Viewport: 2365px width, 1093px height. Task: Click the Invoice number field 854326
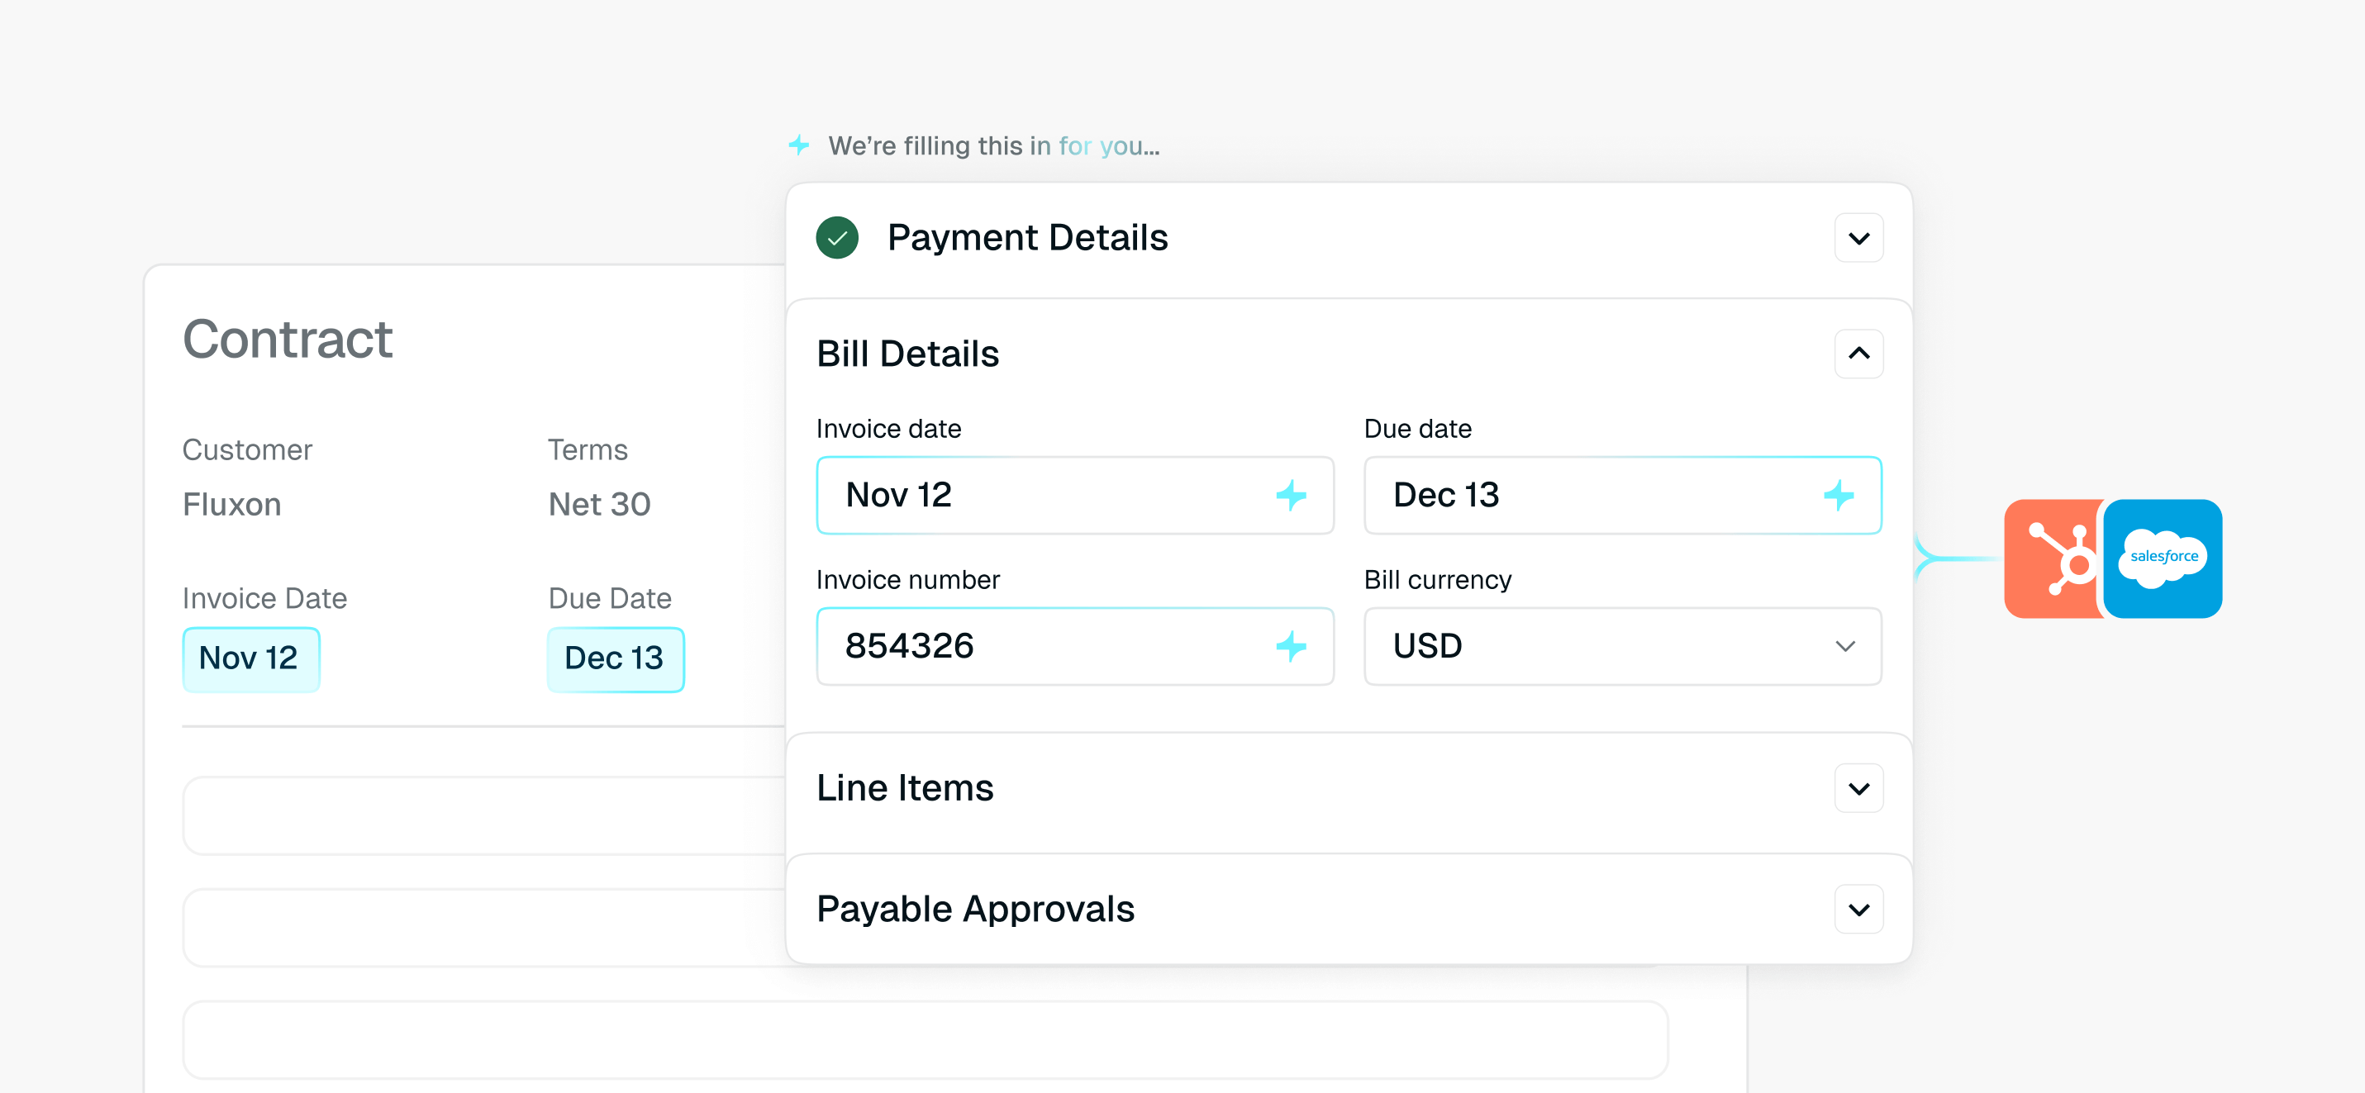point(1075,646)
